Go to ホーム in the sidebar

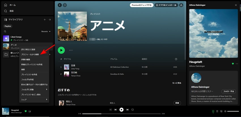10,5
